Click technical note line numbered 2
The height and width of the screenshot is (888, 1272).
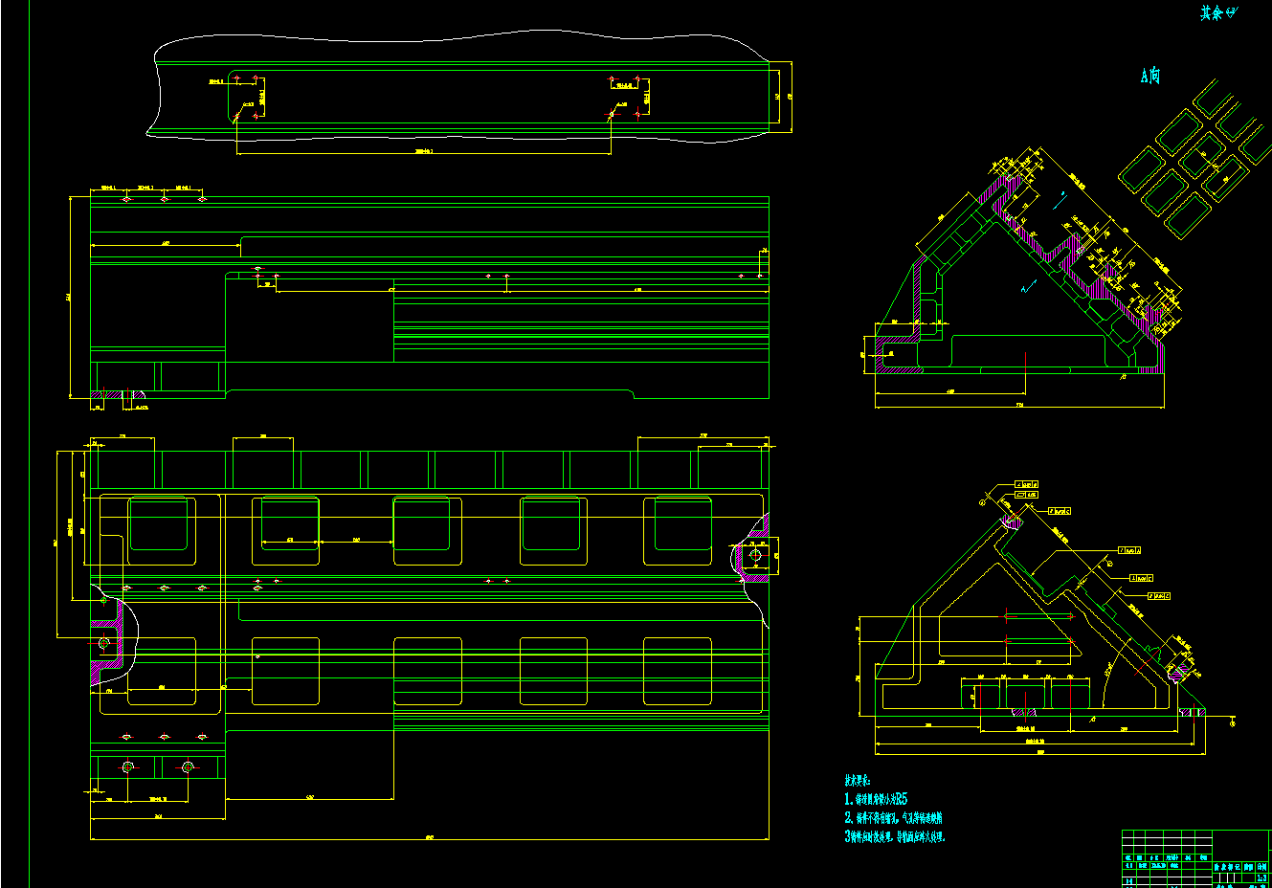(x=893, y=818)
